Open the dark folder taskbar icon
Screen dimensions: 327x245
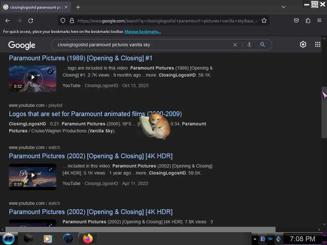point(28,239)
